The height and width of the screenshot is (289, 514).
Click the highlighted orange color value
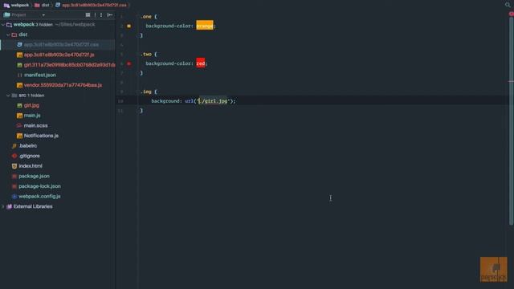click(205, 26)
